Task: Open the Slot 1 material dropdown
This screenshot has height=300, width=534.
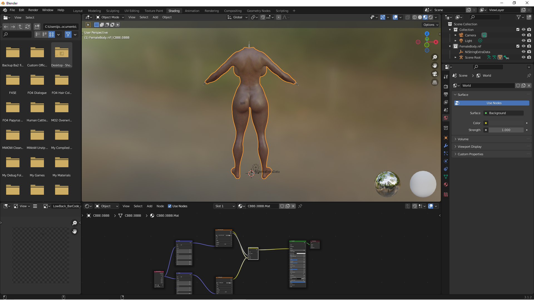Action: (x=224, y=206)
